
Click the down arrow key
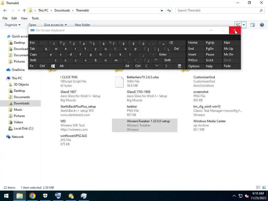[x=157, y=66]
